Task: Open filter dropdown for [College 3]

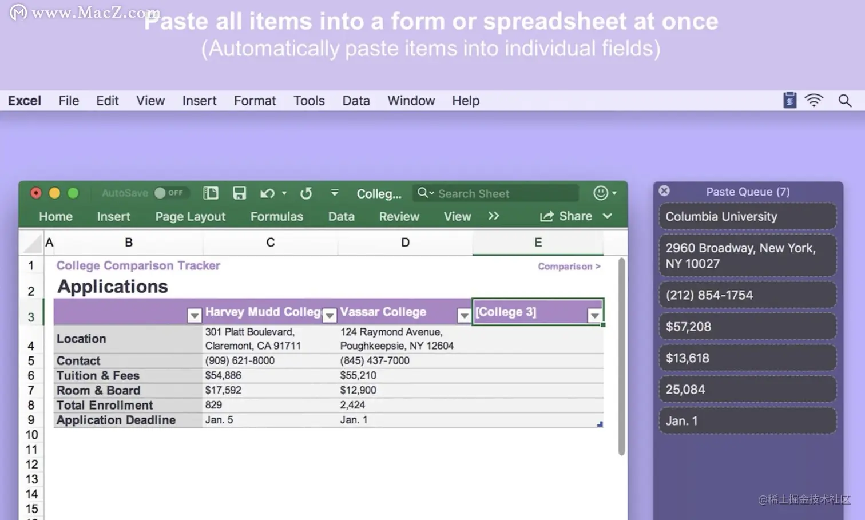Action: click(x=595, y=315)
